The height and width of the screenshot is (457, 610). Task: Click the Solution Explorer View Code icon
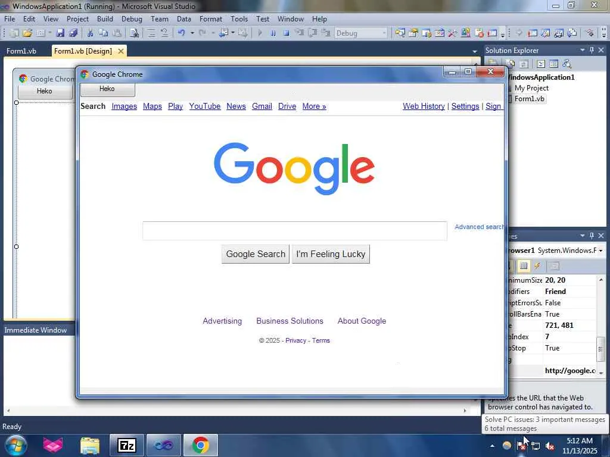click(x=541, y=64)
